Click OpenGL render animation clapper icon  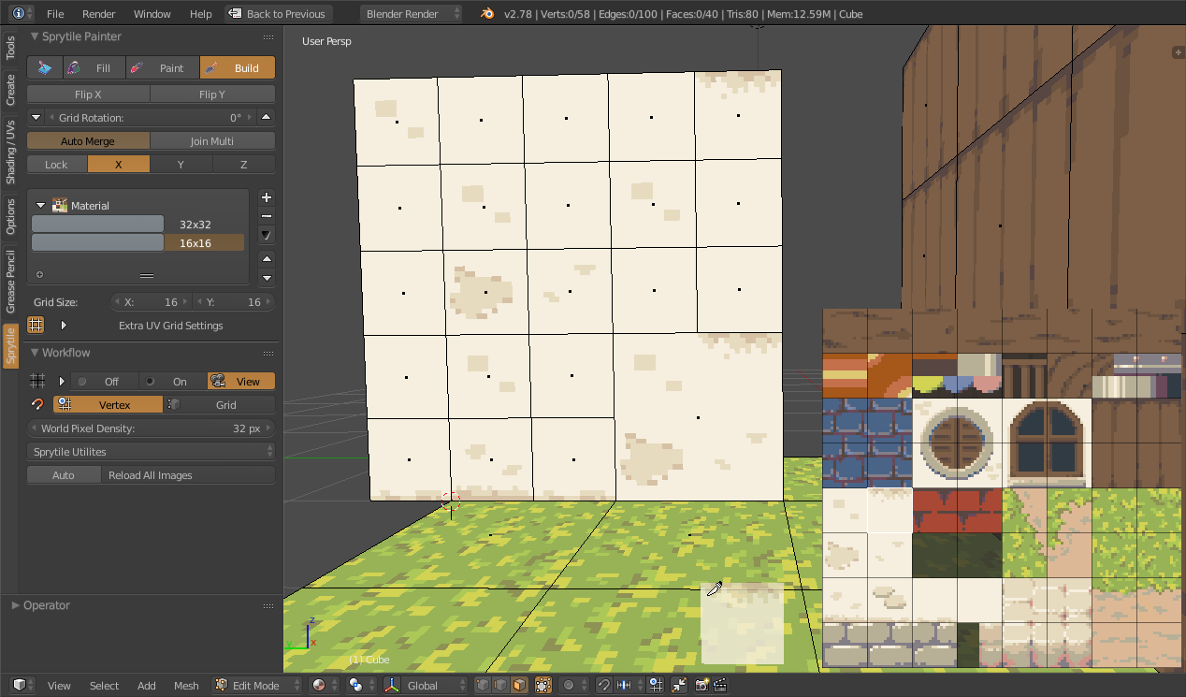point(719,685)
